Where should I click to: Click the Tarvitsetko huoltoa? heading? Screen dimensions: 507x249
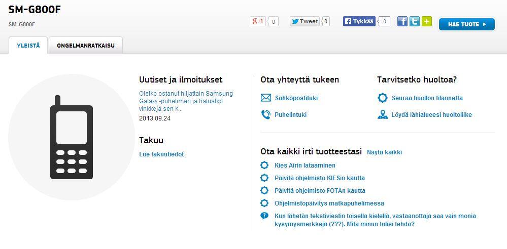[x=417, y=79]
